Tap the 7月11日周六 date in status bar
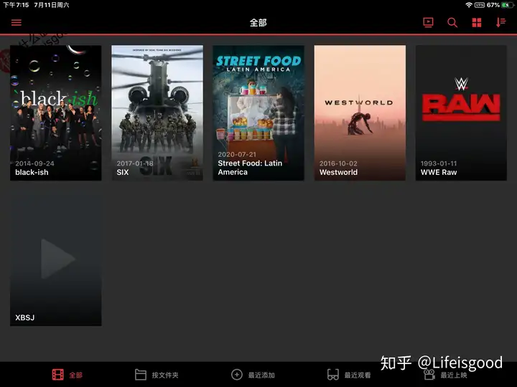The image size is (517, 387). (x=52, y=5)
